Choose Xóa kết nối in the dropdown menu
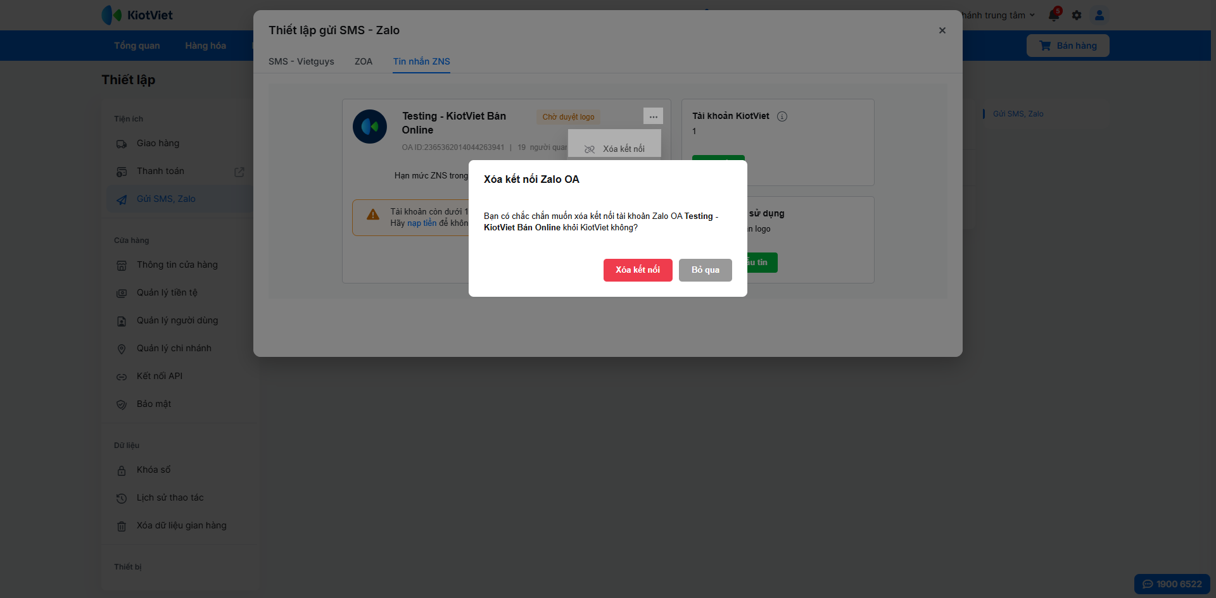This screenshot has height=598, width=1216. tap(614, 149)
